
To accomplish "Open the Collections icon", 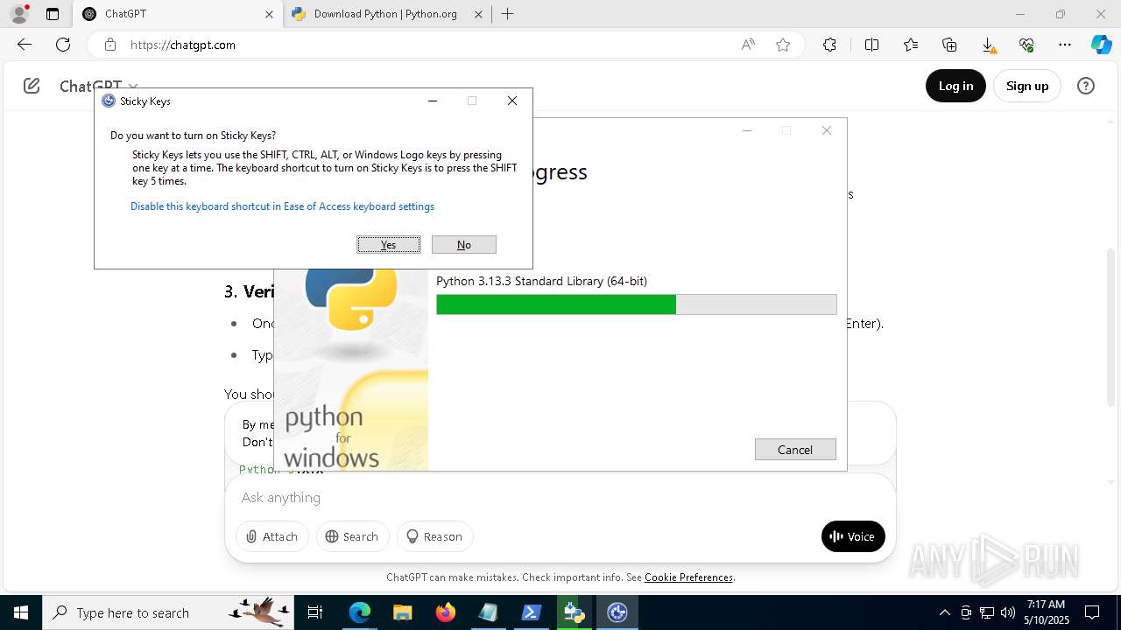I will [949, 45].
